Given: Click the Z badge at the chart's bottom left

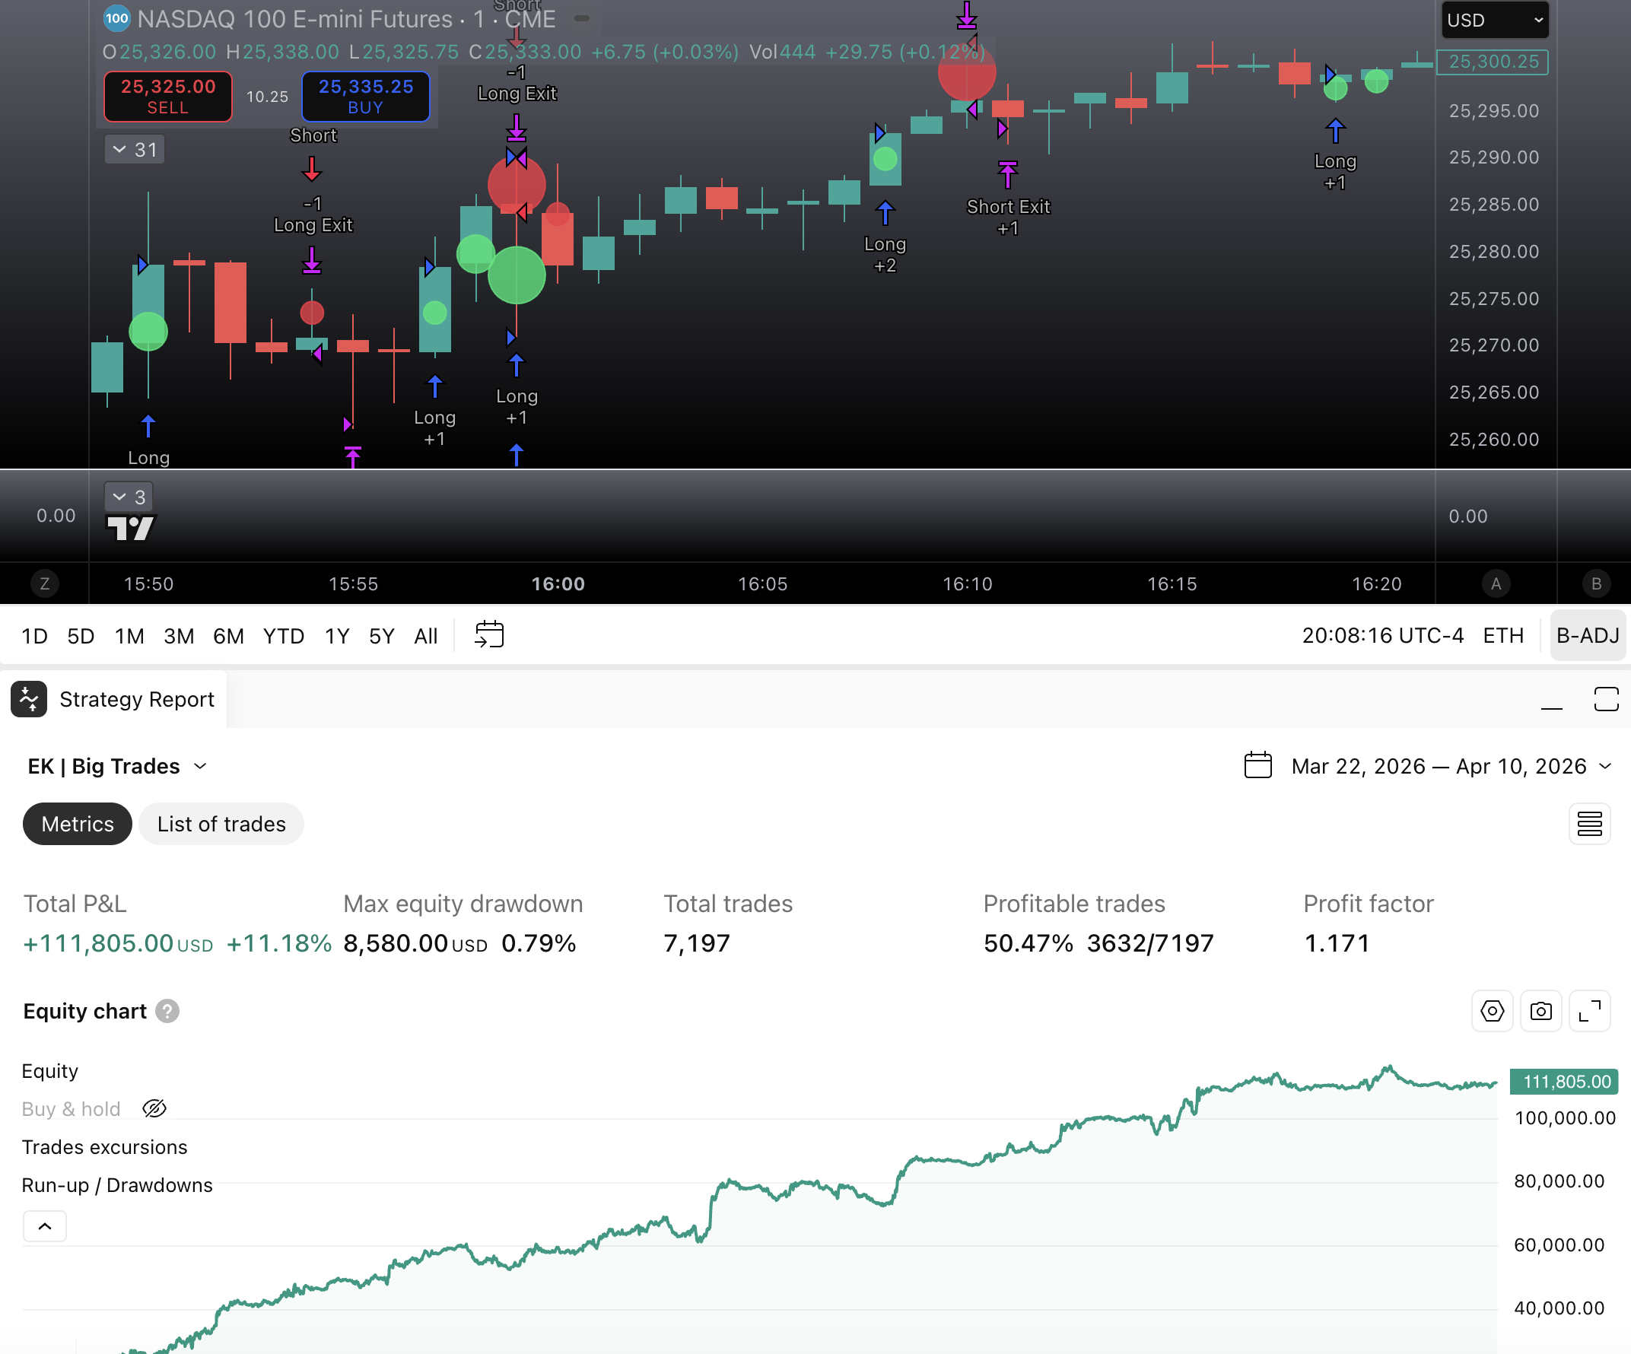Looking at the screenshot, I should point(44,583).
